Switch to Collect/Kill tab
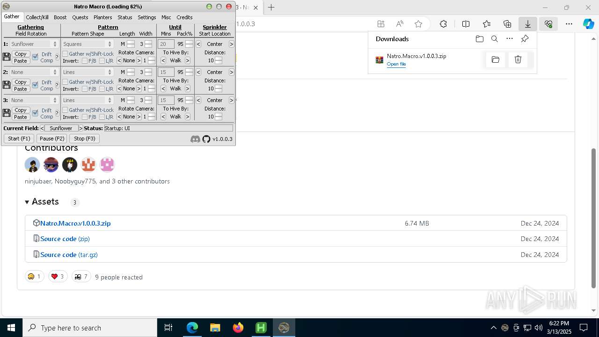This screenshot has height=337, width=599. click(x=37, y=17)
